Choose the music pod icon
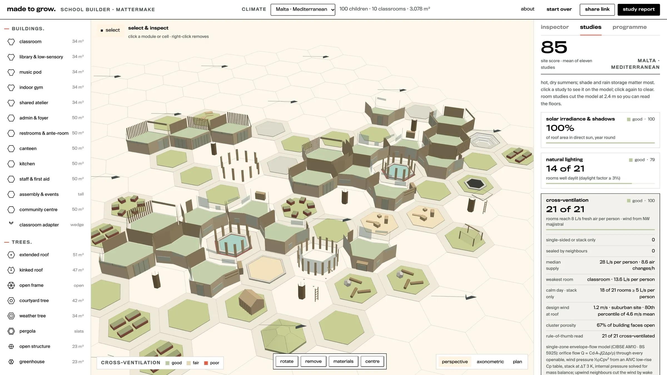 (11, 72)
